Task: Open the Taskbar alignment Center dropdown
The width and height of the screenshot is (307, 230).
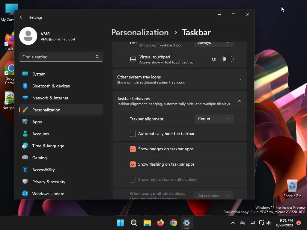Action: pyautogui.click(x=214, y=119)
